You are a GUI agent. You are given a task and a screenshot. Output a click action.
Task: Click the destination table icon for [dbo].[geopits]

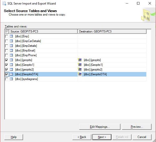point(80,60)
